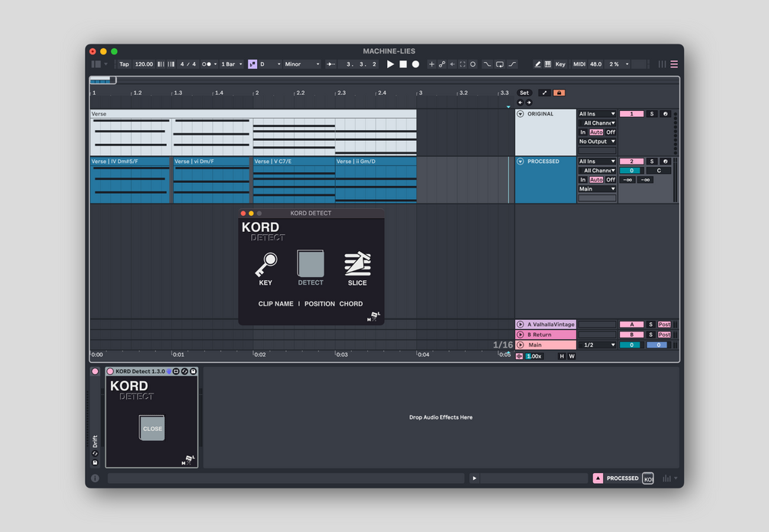Toggle the Scale Mode icon beside D
The image size is (769, 532).
coord(252,64)
